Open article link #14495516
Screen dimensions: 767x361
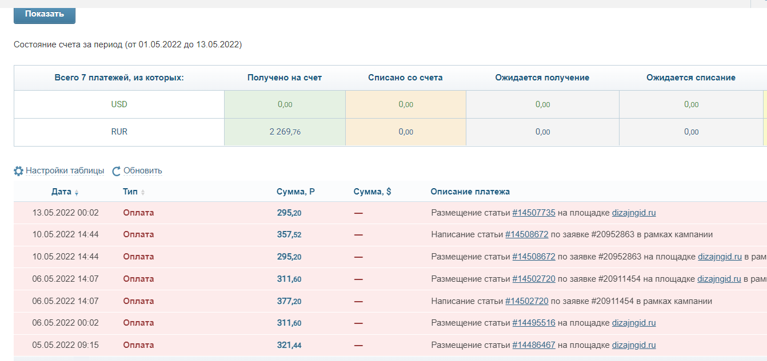[x=533, y=323]
